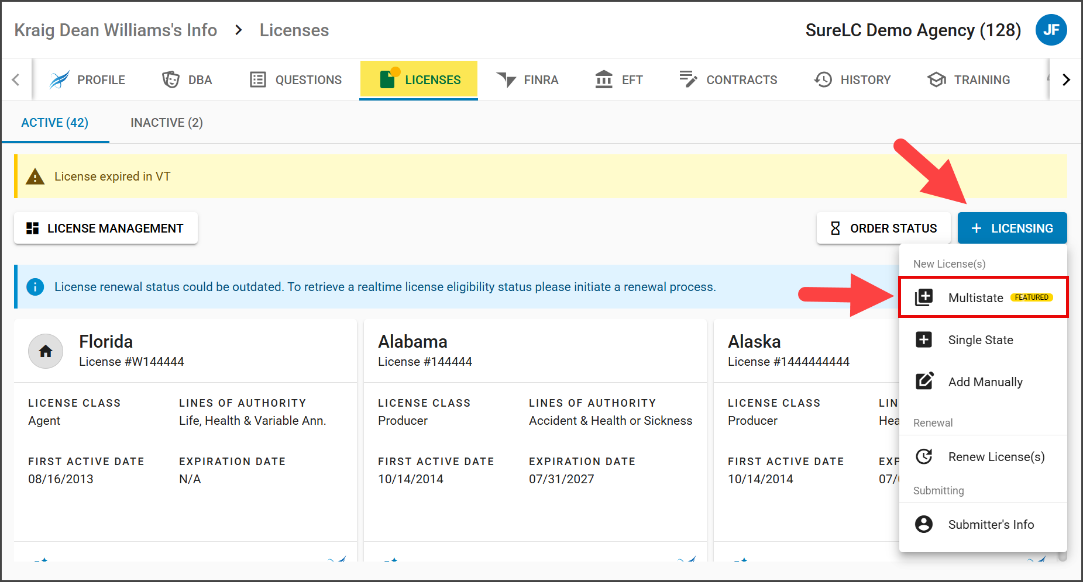Click the Add Manually pencil icon
Viewport: 1083px width, 582px height.
[924, 381]
